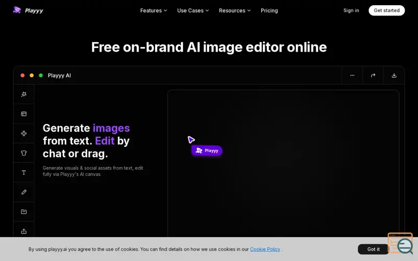Click the Playyy logo in header

click(x=28, y=10)
